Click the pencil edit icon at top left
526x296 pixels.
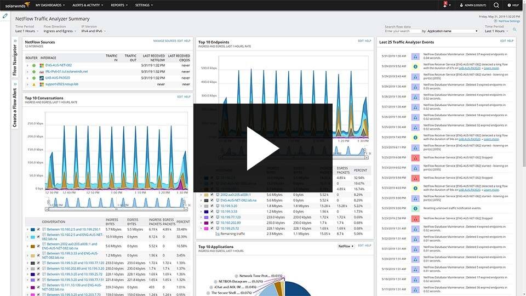point(5,16)
